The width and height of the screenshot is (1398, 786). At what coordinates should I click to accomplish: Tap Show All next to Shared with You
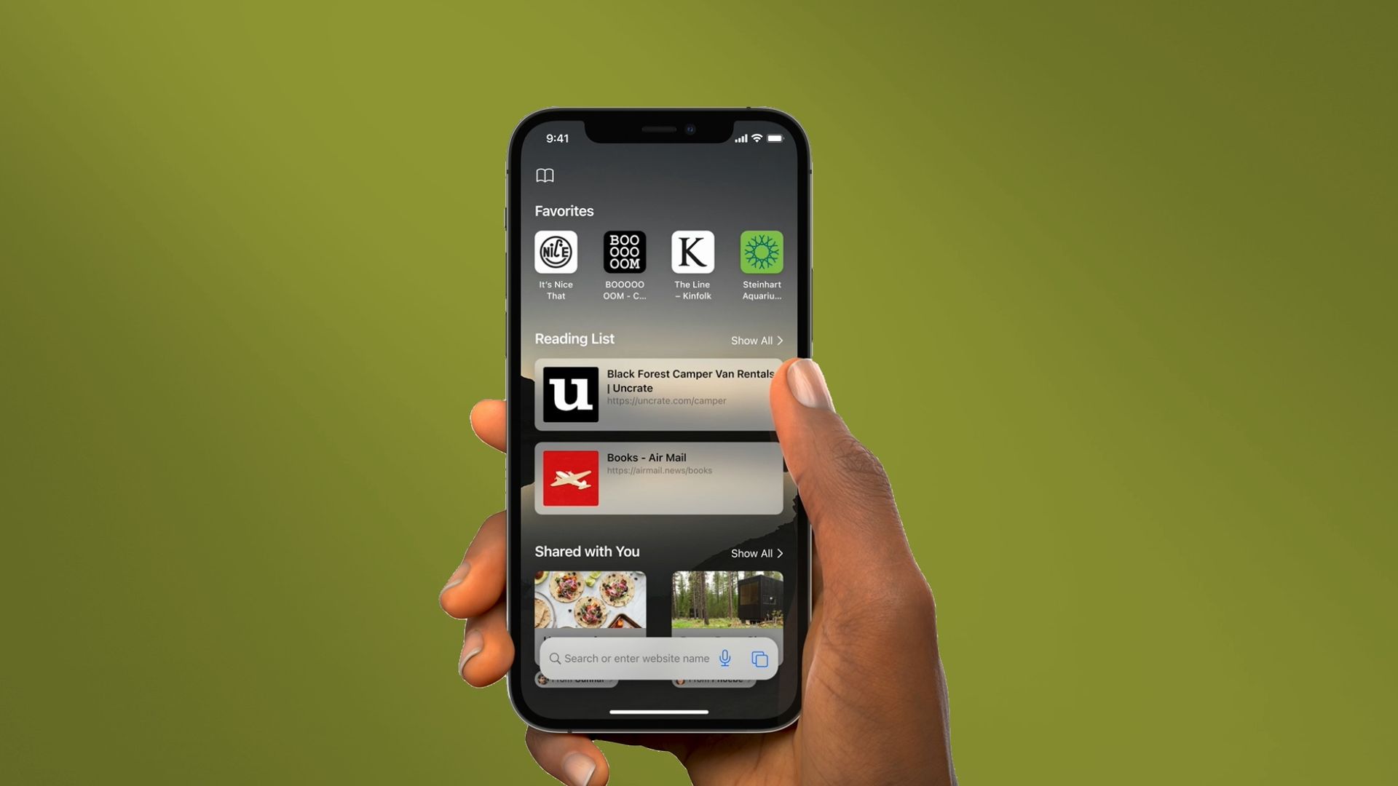coord(756,553)
